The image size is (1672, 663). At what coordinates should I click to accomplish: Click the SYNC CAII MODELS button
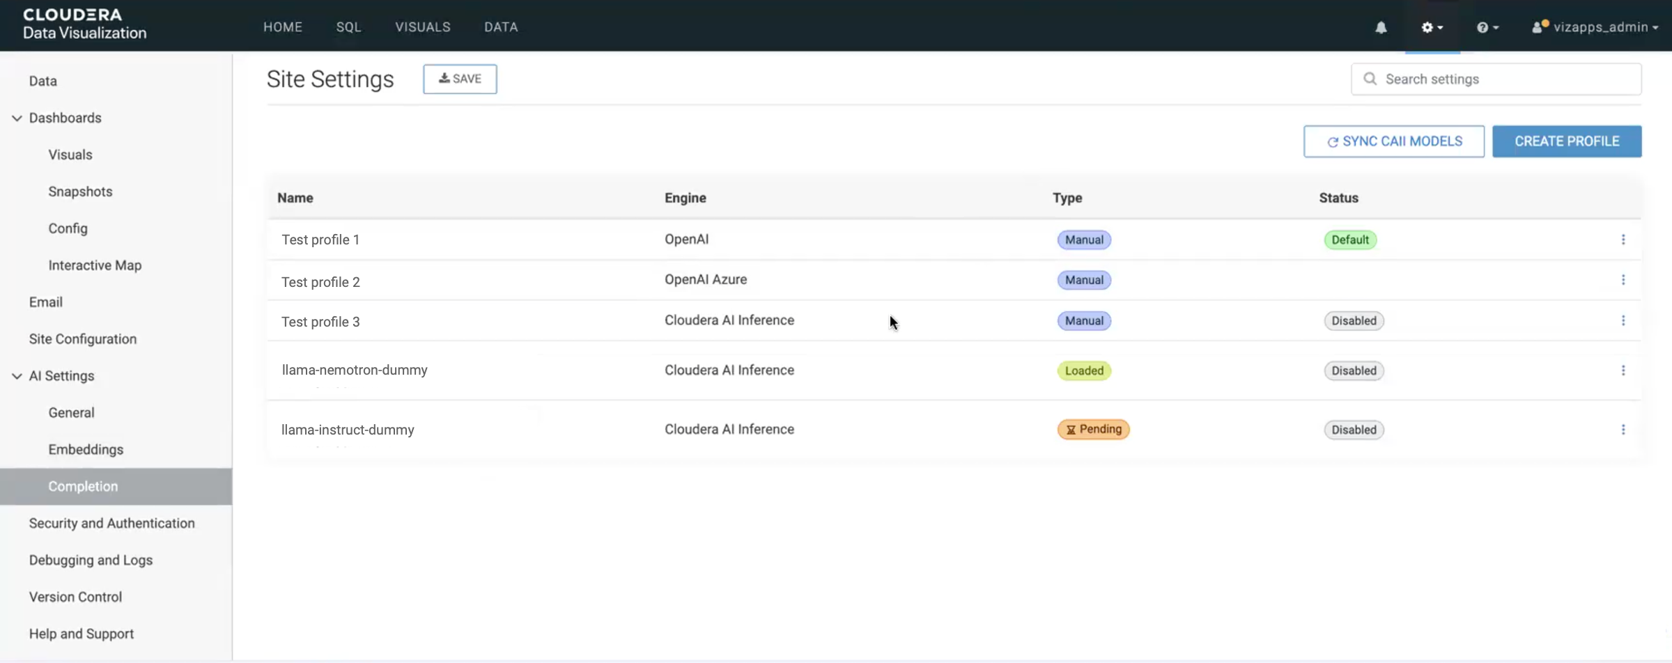tap(1393, 141)
